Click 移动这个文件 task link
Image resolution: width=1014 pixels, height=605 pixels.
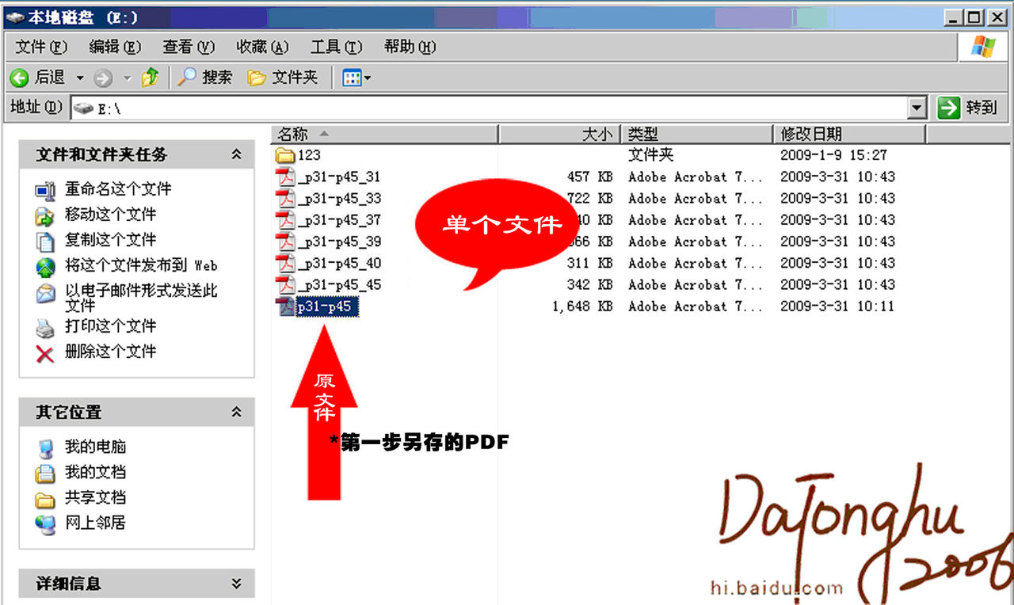pyautogui.click(x=111, y=215)
